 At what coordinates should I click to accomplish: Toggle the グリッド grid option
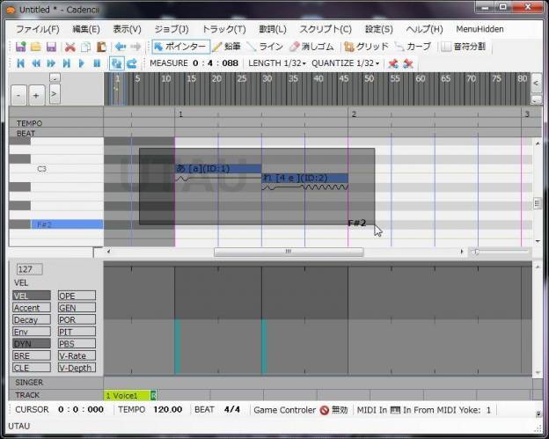click(x=366, y=47)
